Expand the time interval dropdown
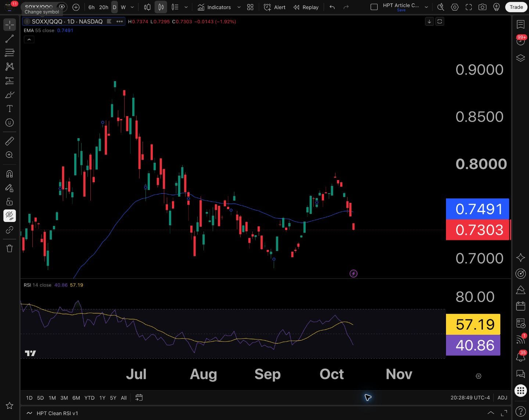This screenshot has width=529, height=420. [132, 7]
